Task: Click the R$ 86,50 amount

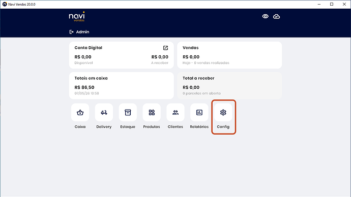Action: 84,87
